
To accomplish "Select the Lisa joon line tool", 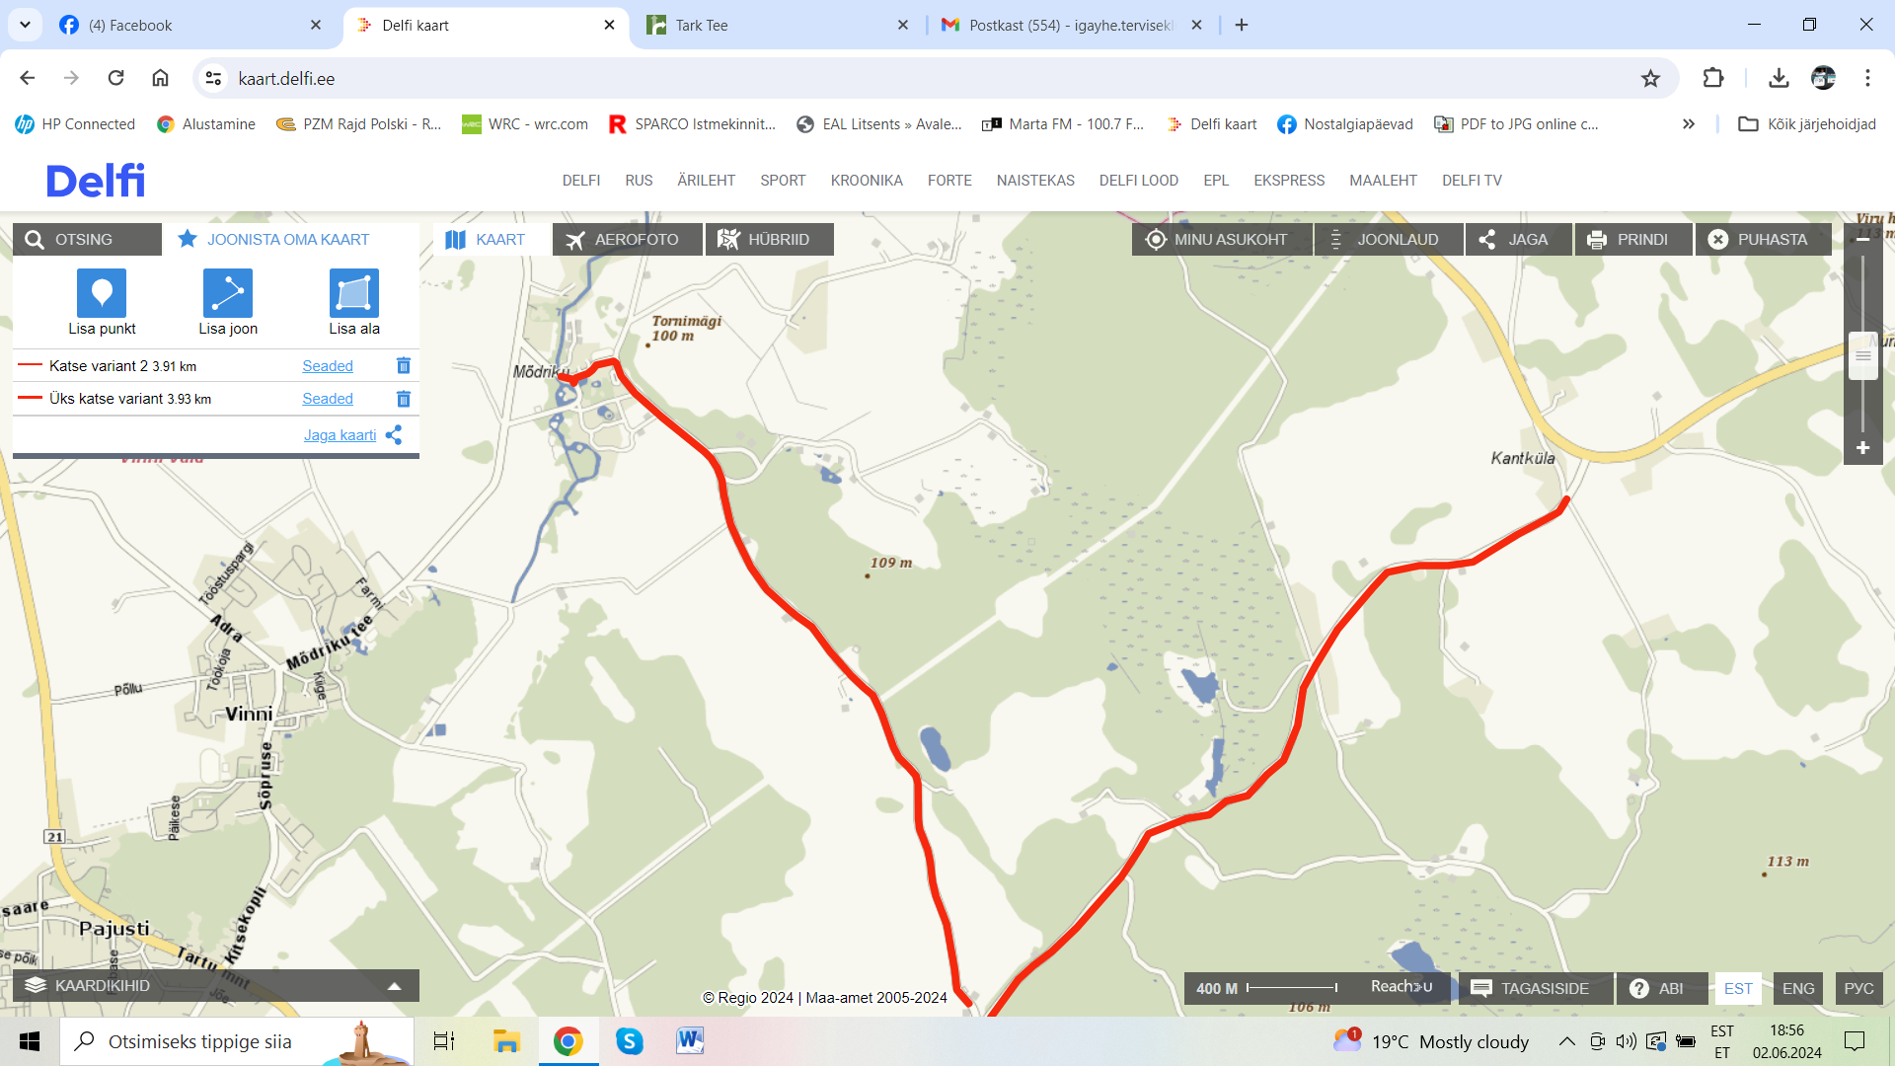I will click(x=228, y=302).
